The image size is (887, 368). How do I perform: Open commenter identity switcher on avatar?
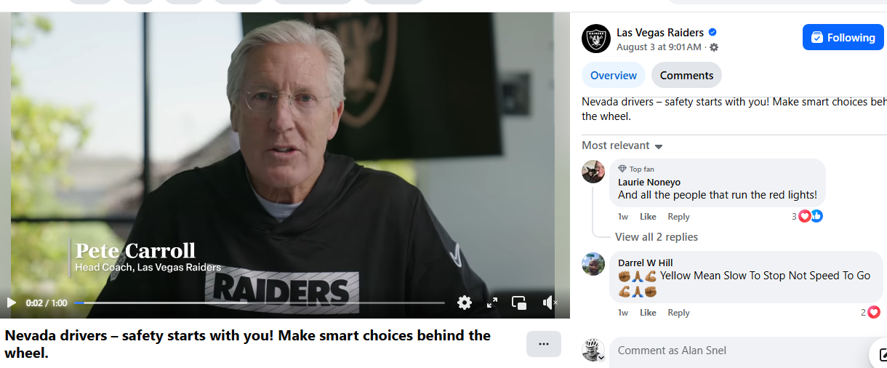point(594,350)
